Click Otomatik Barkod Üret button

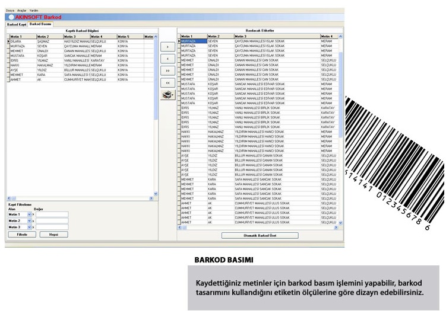260,236
